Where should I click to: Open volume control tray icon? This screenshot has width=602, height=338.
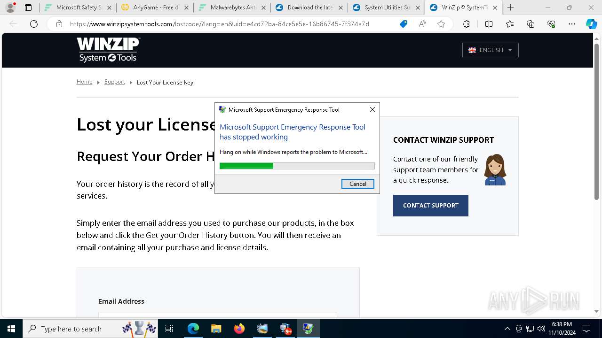[x=541, y=329]
